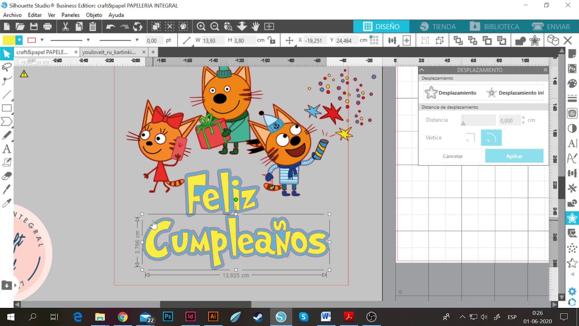Select the Text tool in left toolbar
Image resolution: width=579 pixels, height=326 pixels.
point(7,149)
